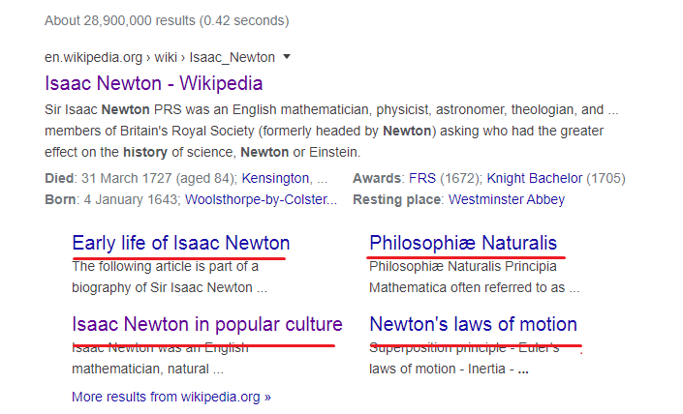Click More results from wikipedia.org
Screen dimensions: 683x414
point(171,397)
